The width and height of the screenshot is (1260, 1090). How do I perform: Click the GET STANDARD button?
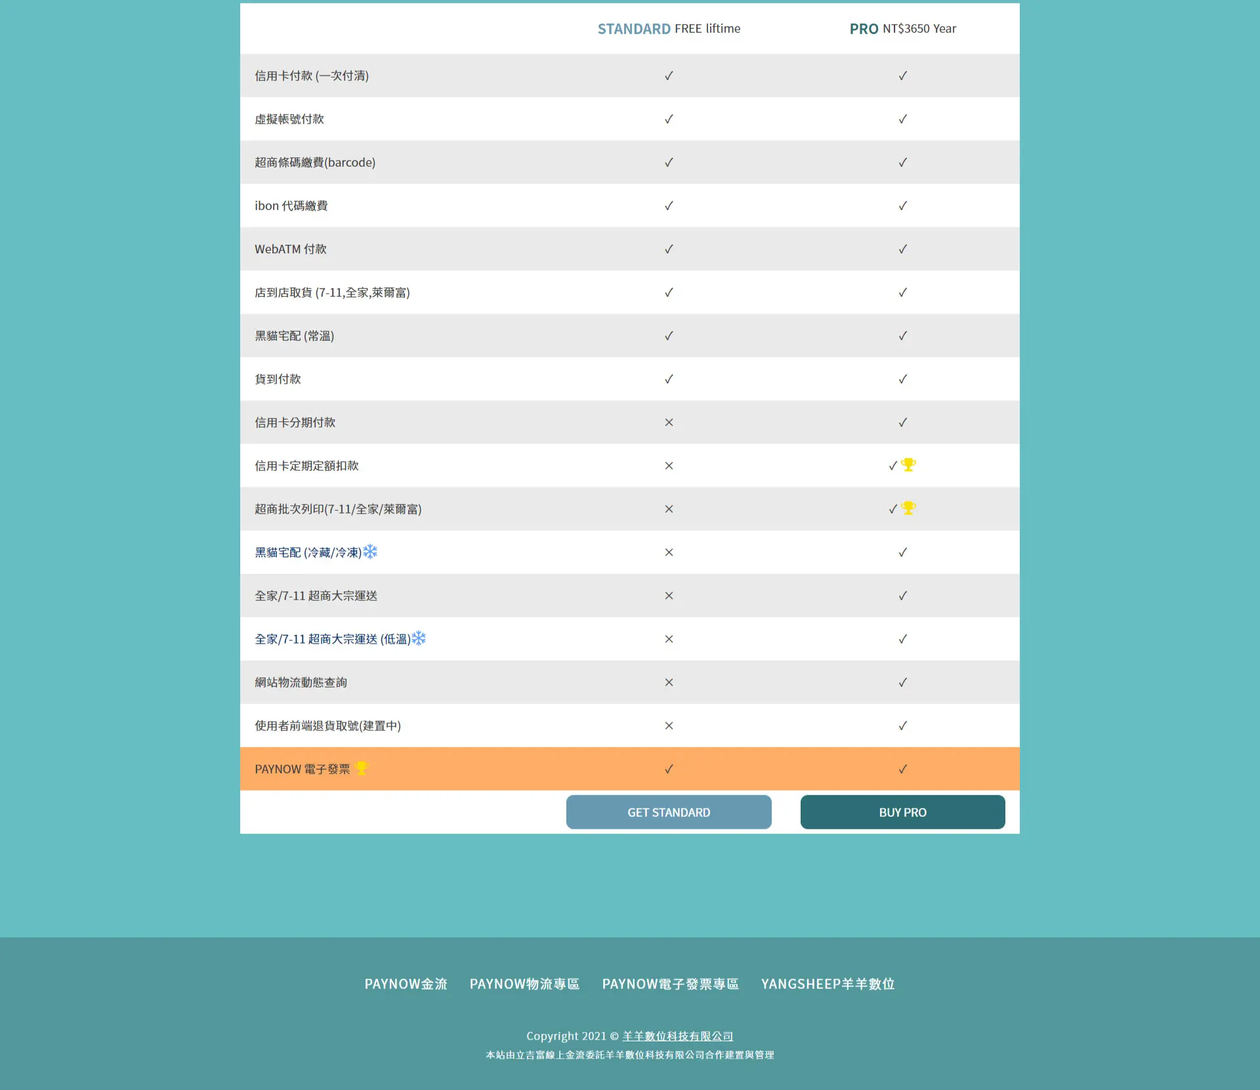[x=669, y=812]
